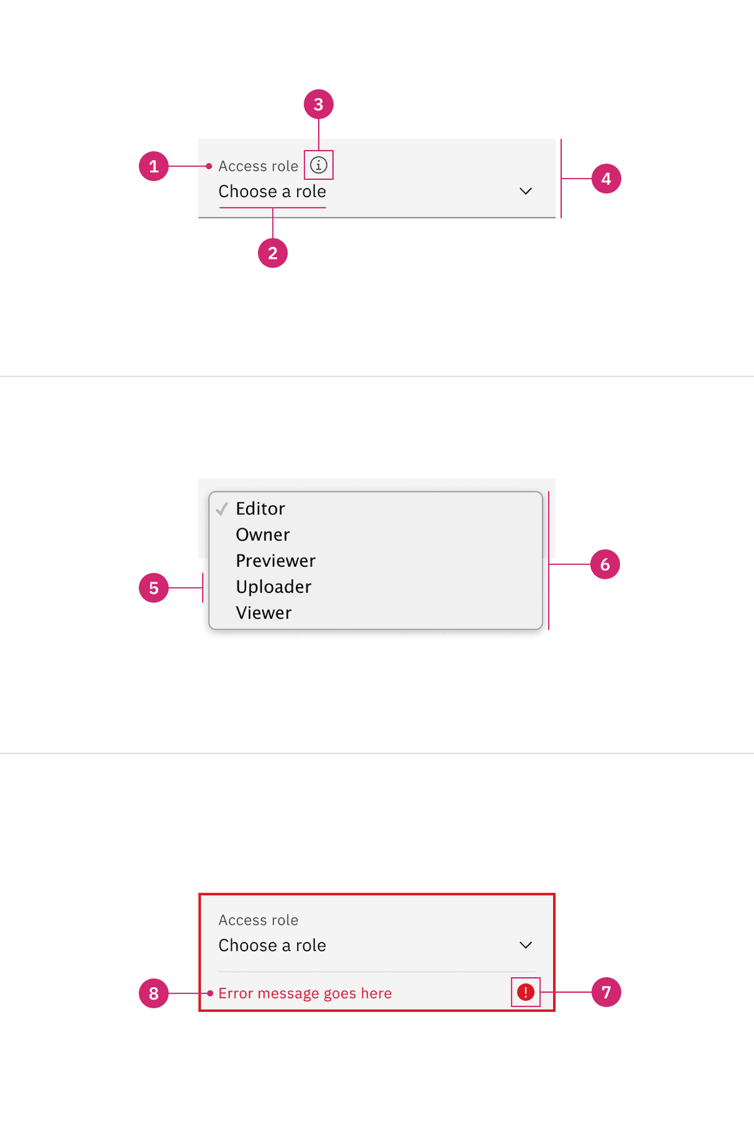Viewport: 754px width, 1131px height.
Task: Click annotation badge number 1
Action: pyautogui.click(x=154, y=166)
